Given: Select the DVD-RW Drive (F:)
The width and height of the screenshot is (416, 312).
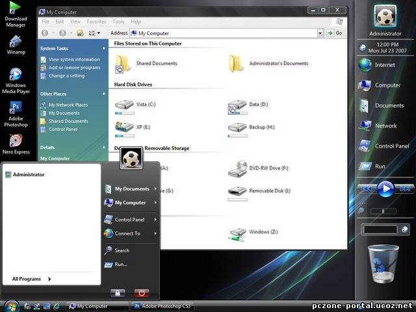Looking at the screenshot, I should click(258, 169).
